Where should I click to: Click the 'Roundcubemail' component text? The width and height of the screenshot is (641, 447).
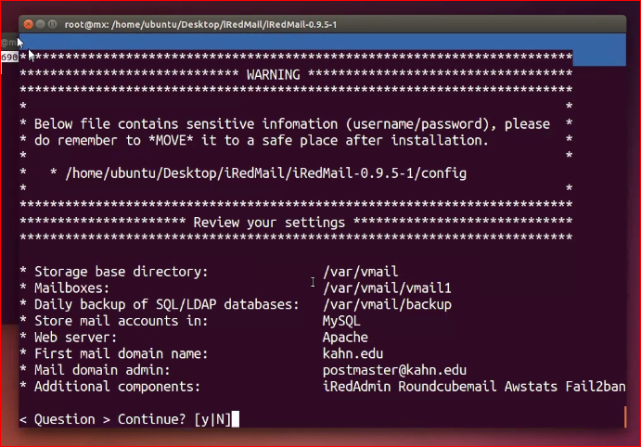pos(447,387)
